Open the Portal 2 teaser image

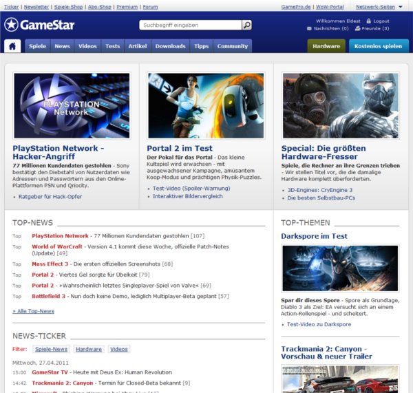(206, 105)
